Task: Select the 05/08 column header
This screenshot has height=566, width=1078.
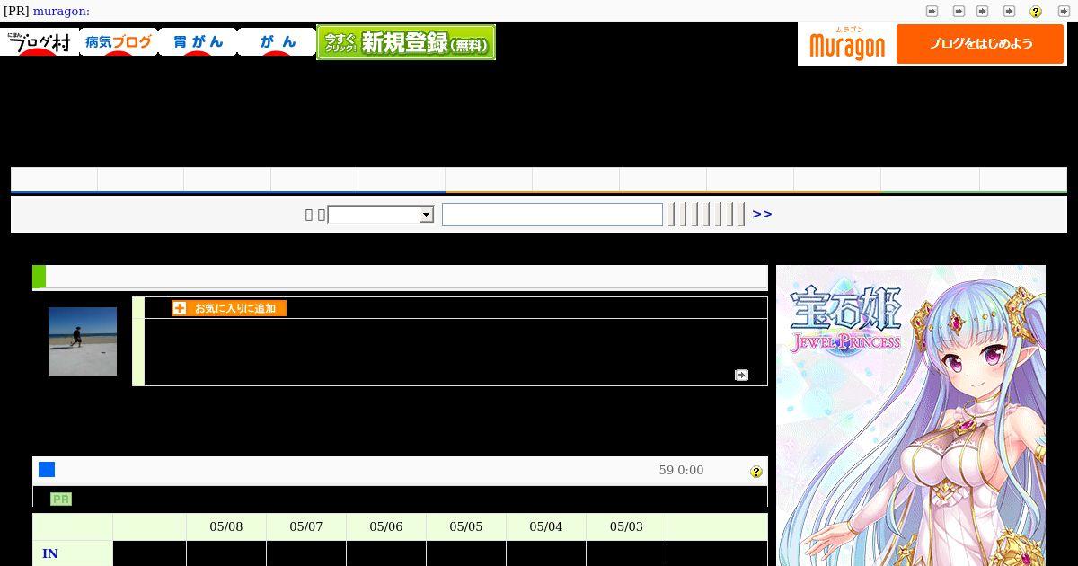Action: click(x=226, y=526)
